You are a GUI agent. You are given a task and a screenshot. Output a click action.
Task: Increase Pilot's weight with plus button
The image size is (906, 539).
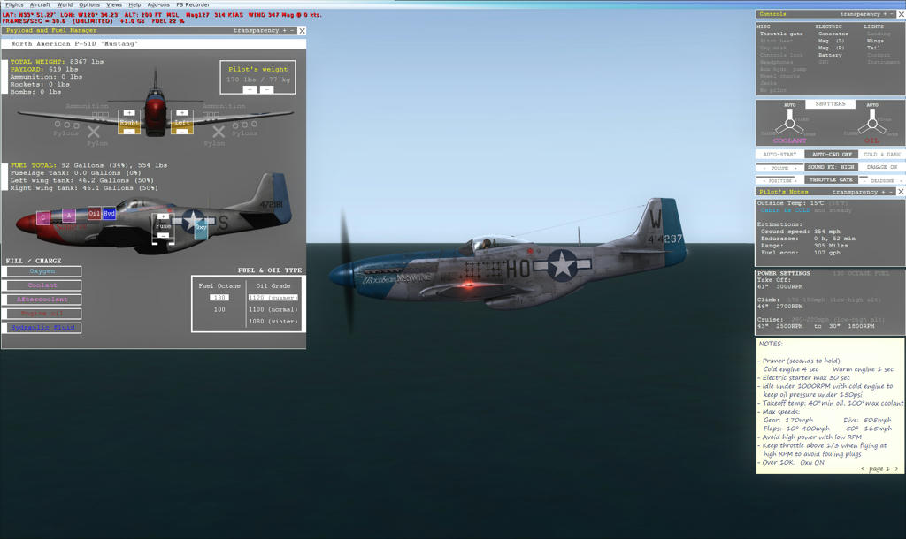click(250, 89)
